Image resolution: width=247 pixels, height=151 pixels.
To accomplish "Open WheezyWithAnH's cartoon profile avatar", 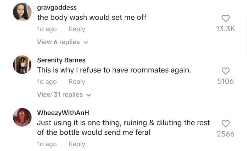I will 22,117.
